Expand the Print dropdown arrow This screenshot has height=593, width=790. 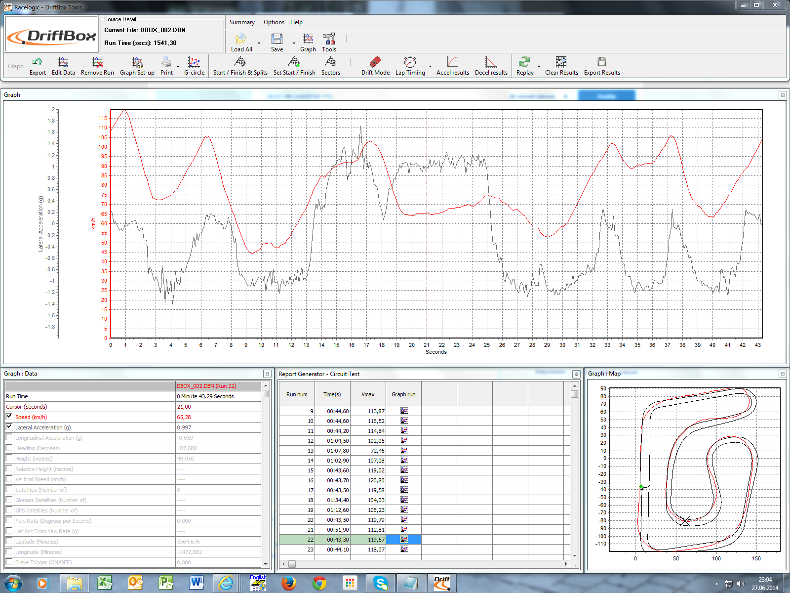[x=178, y=66]
